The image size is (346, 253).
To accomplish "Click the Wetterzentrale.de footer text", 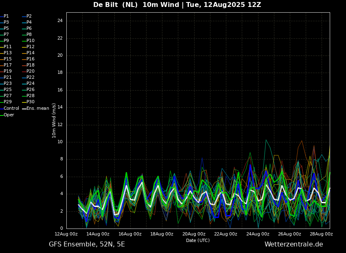I will pos(293,244).
